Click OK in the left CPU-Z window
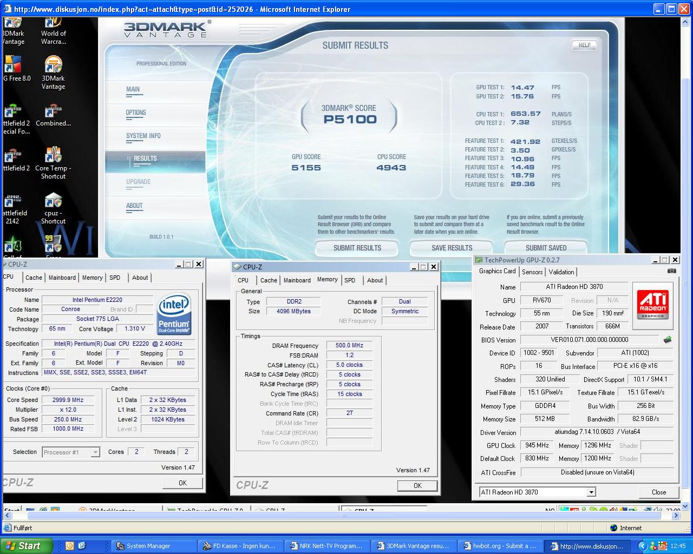 pos(182,483)
